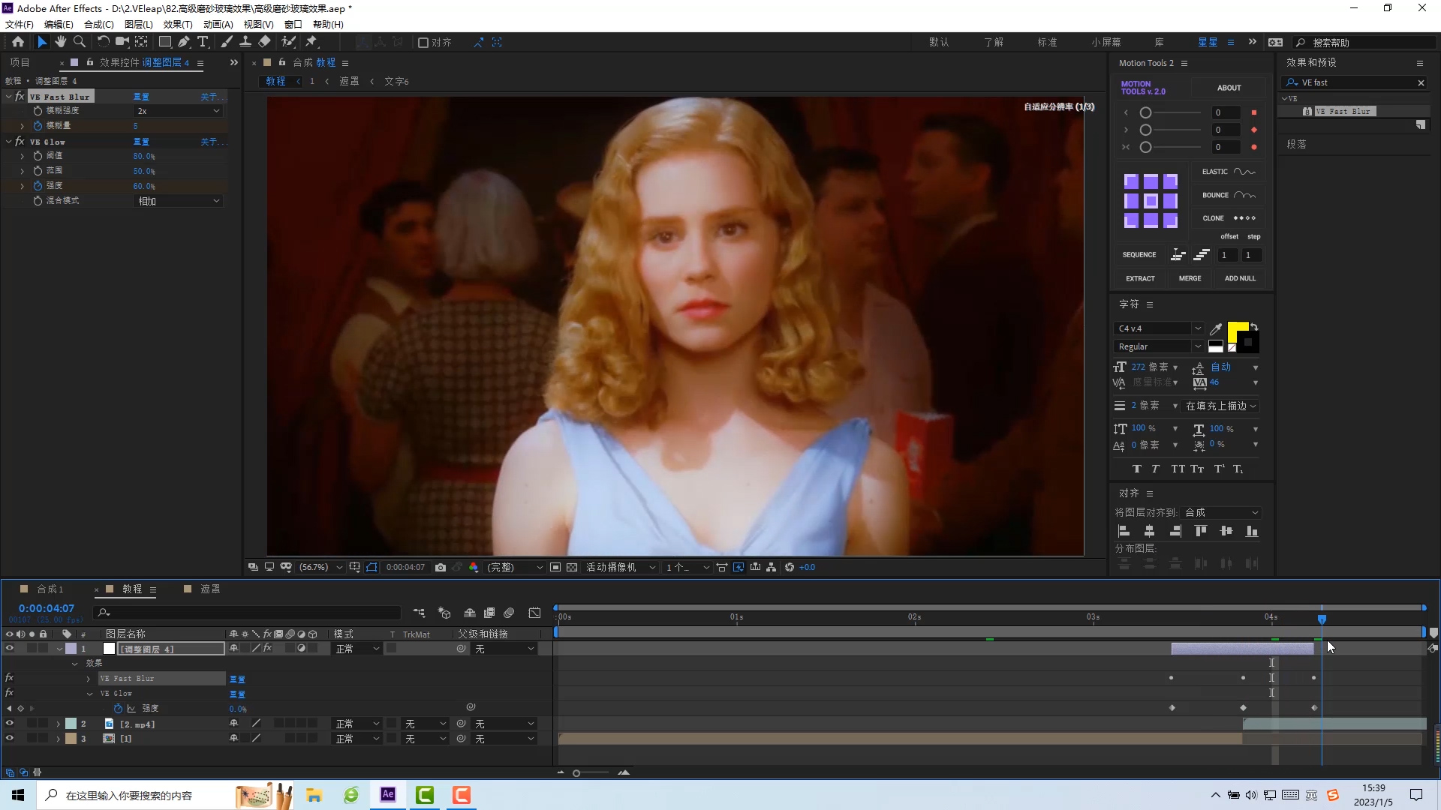Hide layer 2 [2.mp4] eye toggle
This screenshot has height=810, width=1441.
coord(10,724)
